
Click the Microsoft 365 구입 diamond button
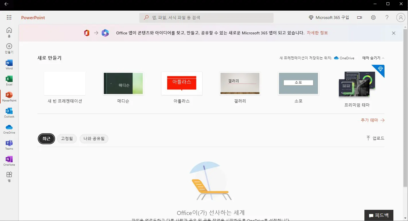[329, 17]
